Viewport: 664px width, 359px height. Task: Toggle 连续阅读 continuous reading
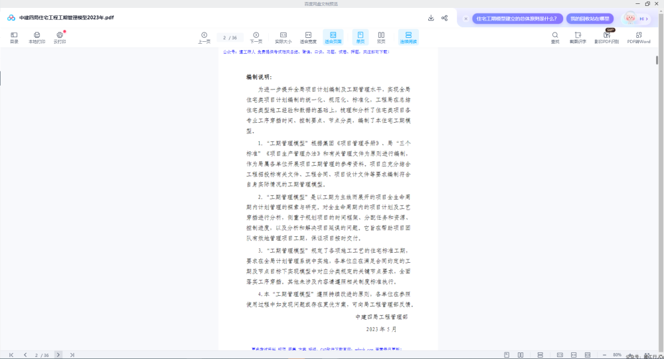[408, 37]
